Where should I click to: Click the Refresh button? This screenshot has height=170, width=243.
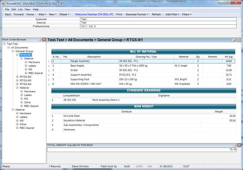click(x=156, y=14)
